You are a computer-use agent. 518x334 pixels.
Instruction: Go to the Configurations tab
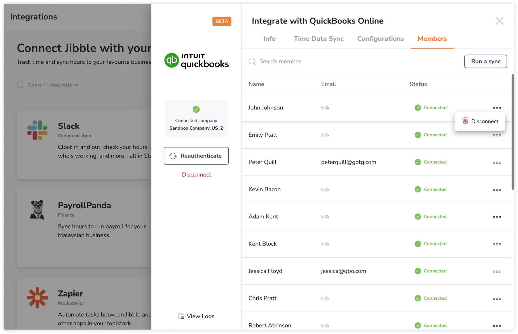(380, 39)
